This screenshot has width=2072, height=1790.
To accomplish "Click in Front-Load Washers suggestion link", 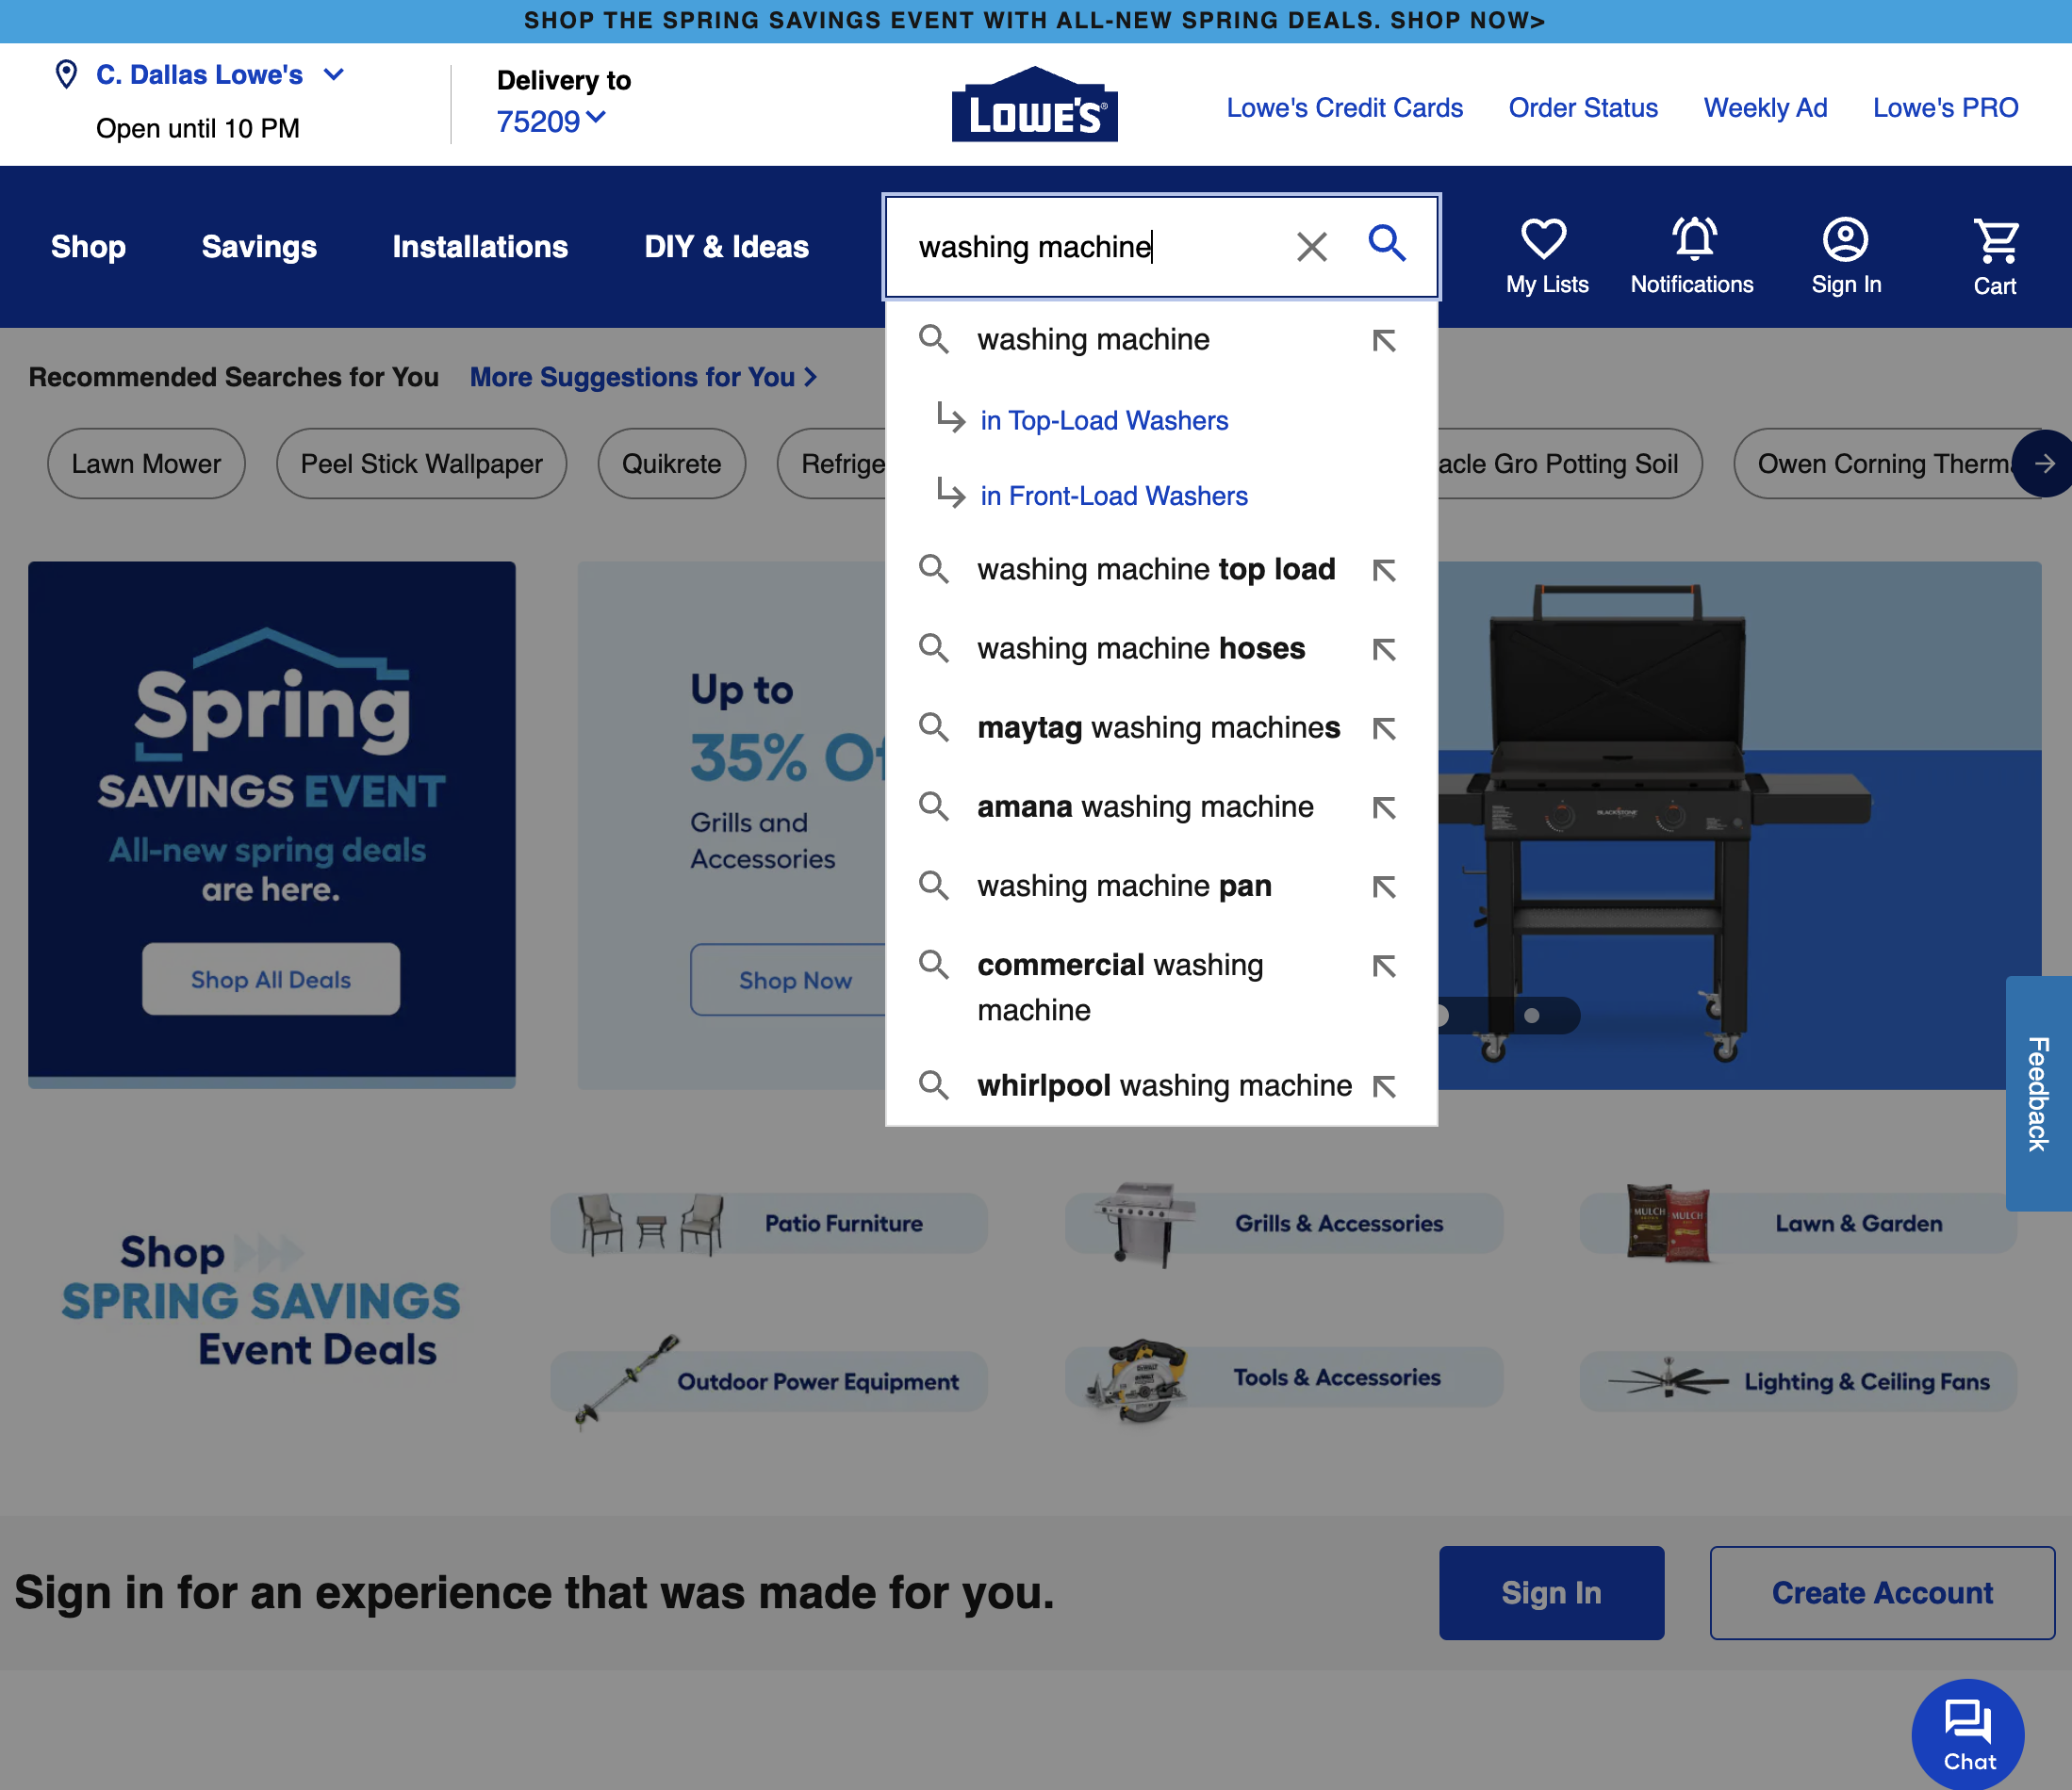I will [x=1113, y=495].
